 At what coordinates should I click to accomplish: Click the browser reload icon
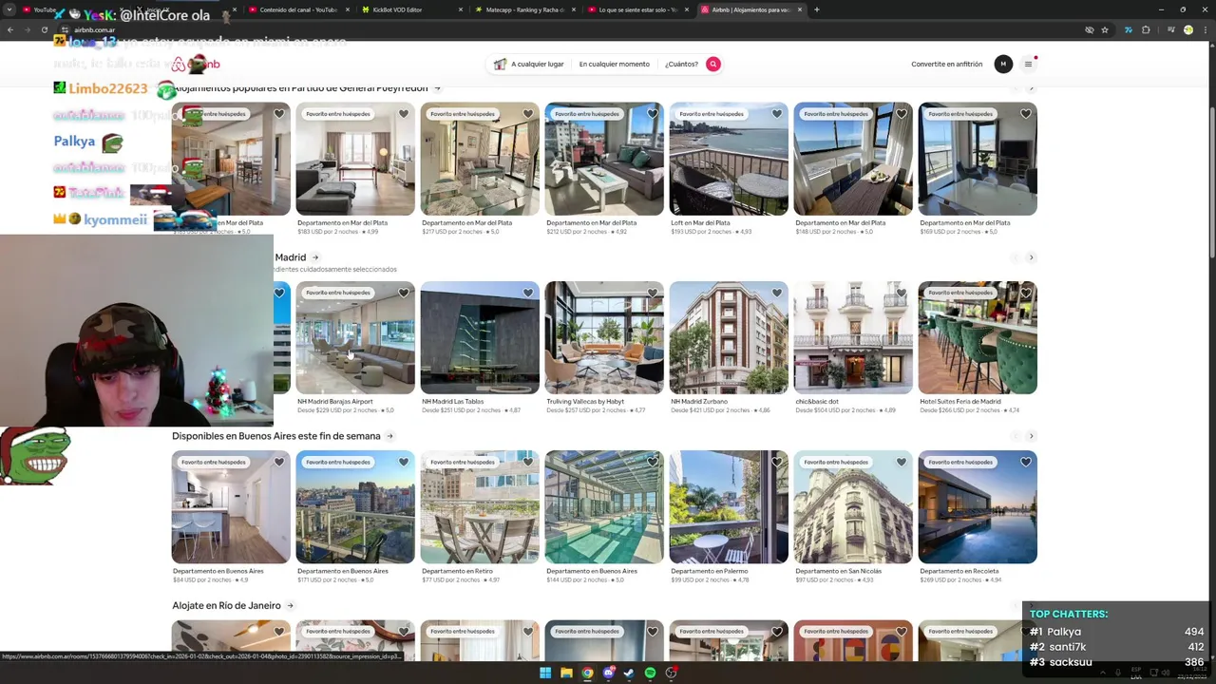(x=45, y=29)
